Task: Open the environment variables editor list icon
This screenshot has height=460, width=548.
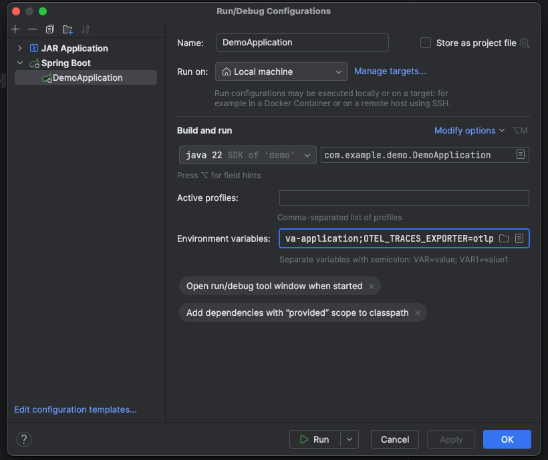Action: pyautogui.click(x=519, y=238)
